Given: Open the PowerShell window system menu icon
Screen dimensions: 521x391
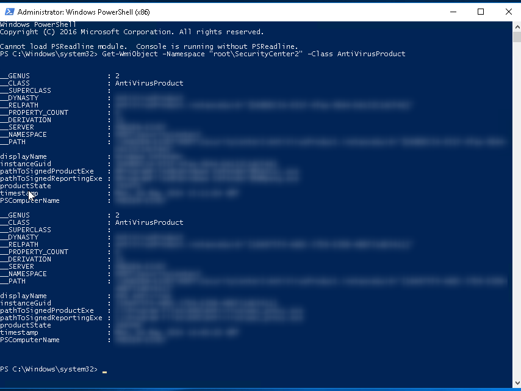Looking at the screenshot, I should pos(9,12).
